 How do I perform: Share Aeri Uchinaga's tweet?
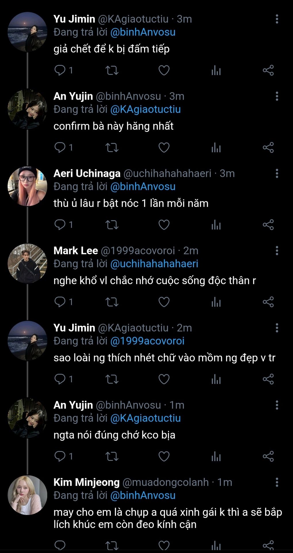[268, 225]
